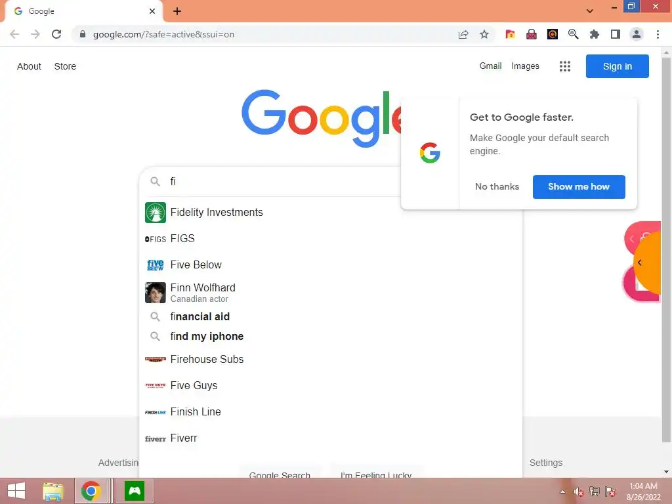This screenshot has width=672, height=504.
Task: Open the tab search dropdown chevron
Action: click(590, 11)
